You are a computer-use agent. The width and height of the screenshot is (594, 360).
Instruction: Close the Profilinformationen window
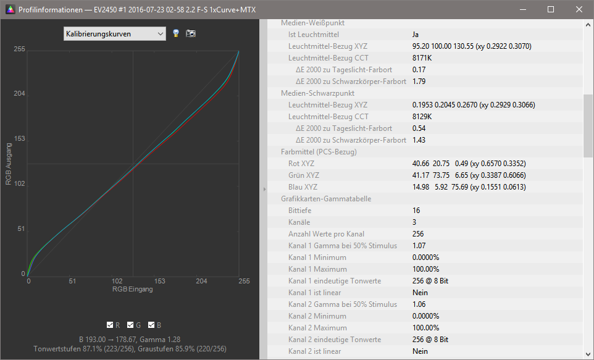579,9
